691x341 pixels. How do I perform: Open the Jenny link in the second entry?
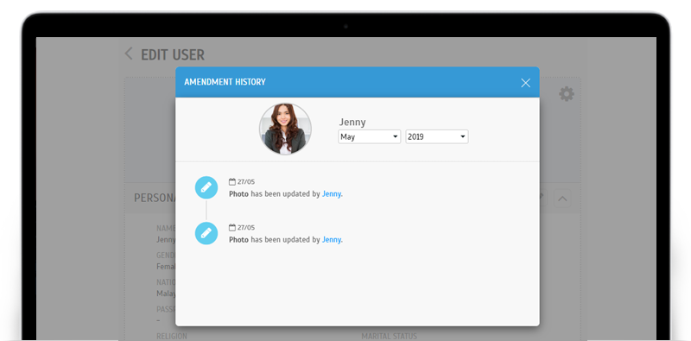coord(332,240)
